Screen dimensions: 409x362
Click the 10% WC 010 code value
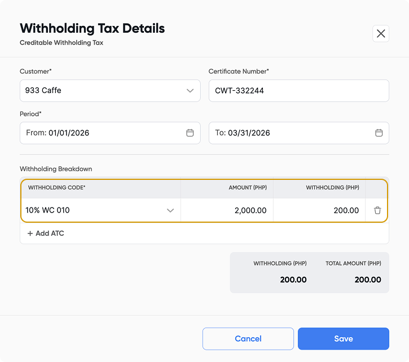pos(47,210)
